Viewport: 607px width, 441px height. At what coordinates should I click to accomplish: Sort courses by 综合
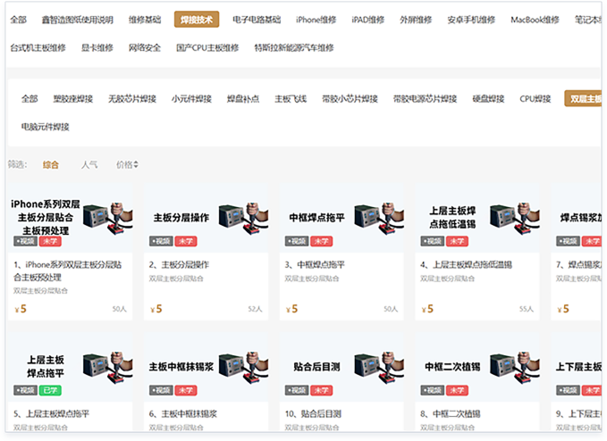[51, 165]
